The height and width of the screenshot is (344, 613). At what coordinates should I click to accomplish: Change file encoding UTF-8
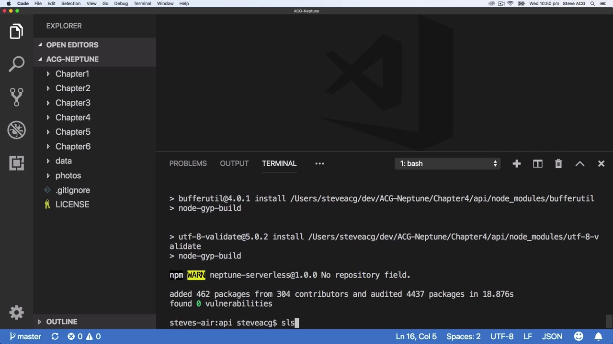pos(501,336)
